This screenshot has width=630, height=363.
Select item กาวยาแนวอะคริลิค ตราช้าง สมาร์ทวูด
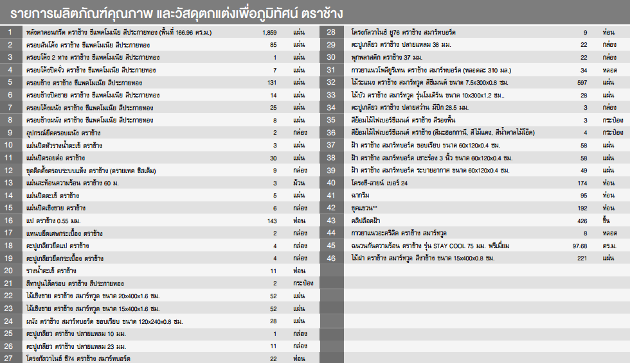click(x=399, y=233)
